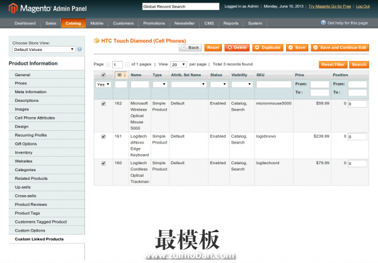This screenshot has width=378, height=263.
Task: Open the CMS menu
Action: click(x=209, y=23)
